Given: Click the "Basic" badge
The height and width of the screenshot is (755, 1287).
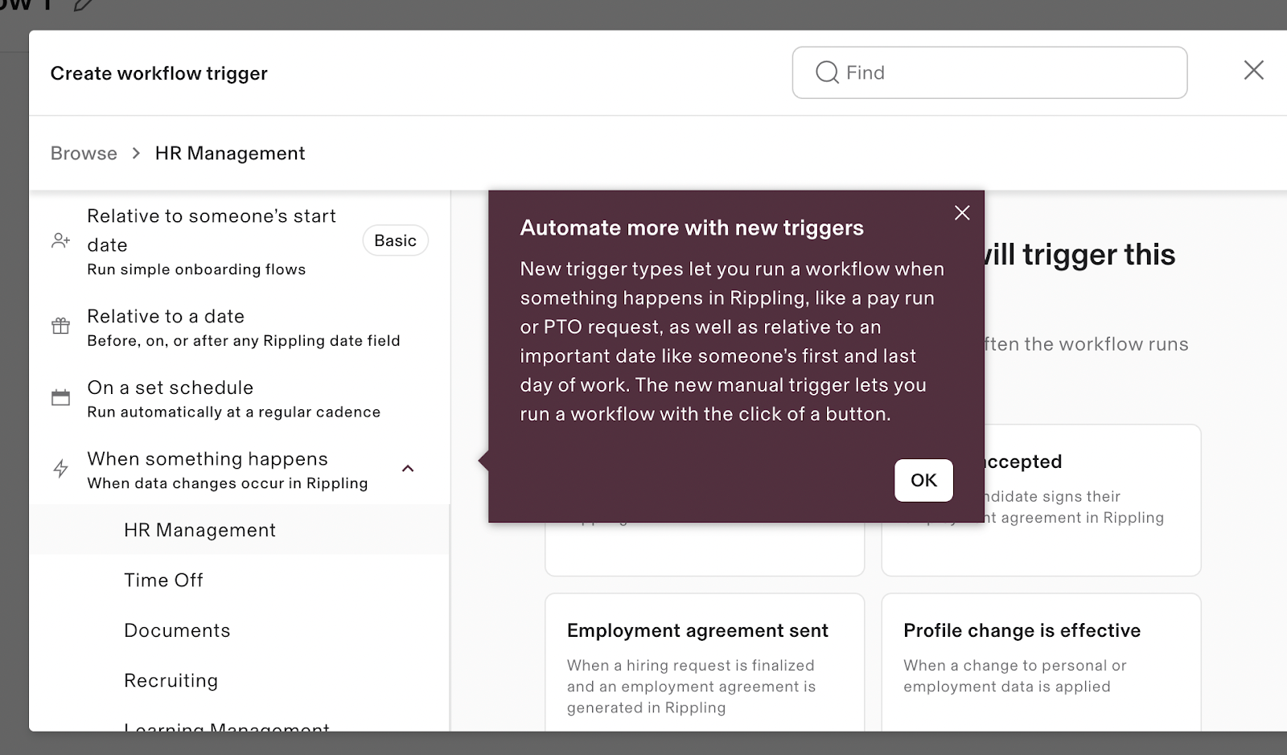Looking at the screenshot, I should tap(395, 240).
